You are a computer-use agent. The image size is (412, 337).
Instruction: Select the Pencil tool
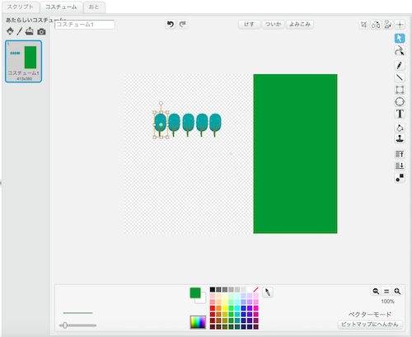tap(400, 65)
